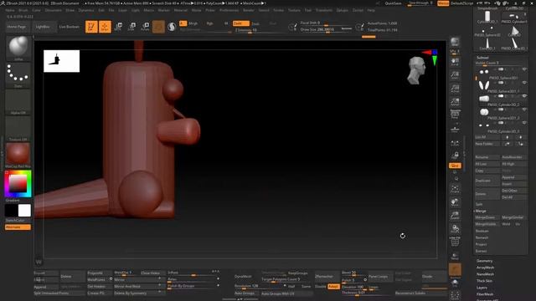536x301 pixels.
Task: Activate the Draw mode icon
Action: click(x=105, y=27)
